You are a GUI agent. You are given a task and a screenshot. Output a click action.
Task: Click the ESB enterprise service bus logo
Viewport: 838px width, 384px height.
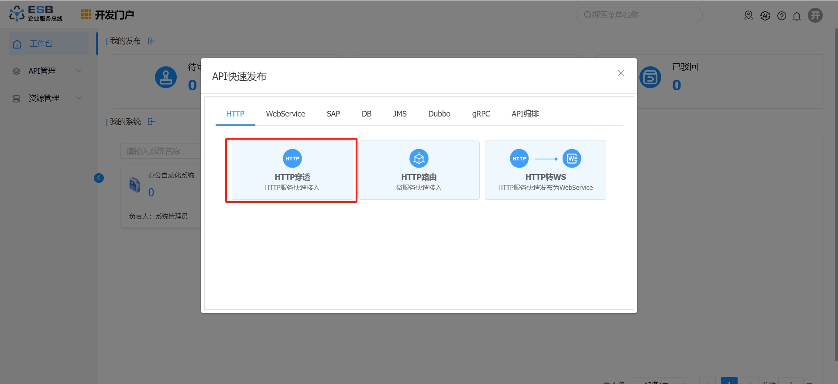click(36, 14)
